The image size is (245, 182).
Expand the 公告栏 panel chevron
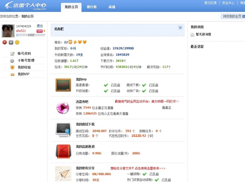(180, 28)
